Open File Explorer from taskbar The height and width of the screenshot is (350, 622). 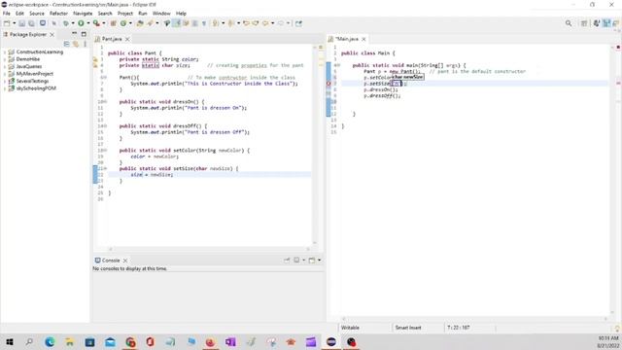[x=69, y=341]
